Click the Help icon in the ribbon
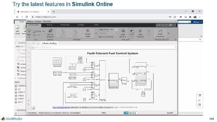 [171, 25]
